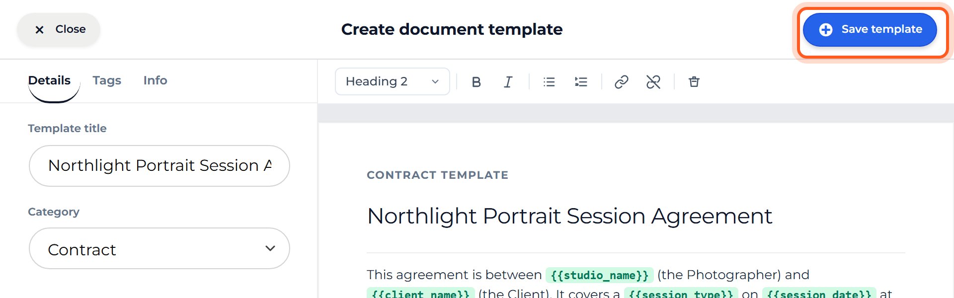Image resolution: width=954 pixels, height=298 pixels.
Task: Click the Create document template title
Action: 452,29
